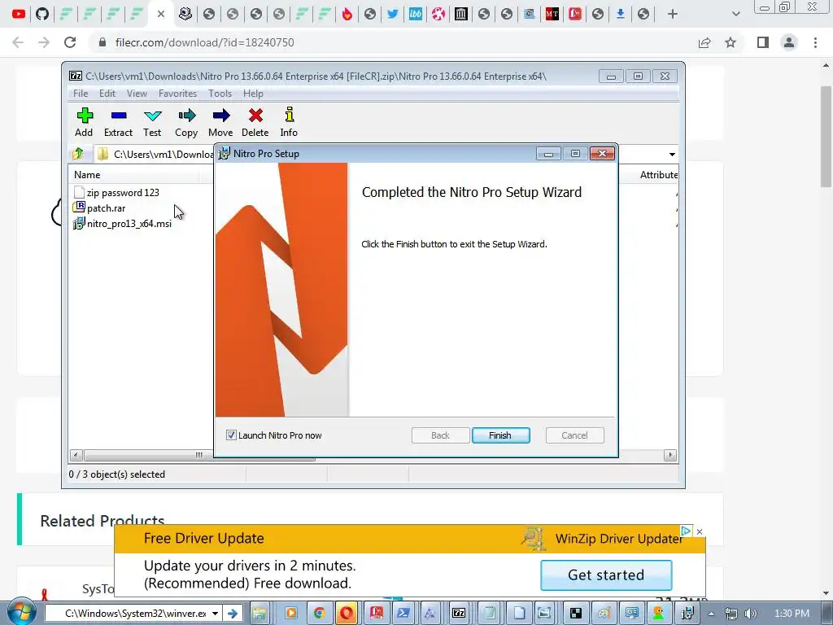The image size is (833, 625).
Task: Close the WinZip Driver Updater ad
Action: pyautogui.click(x=700, y=531)
